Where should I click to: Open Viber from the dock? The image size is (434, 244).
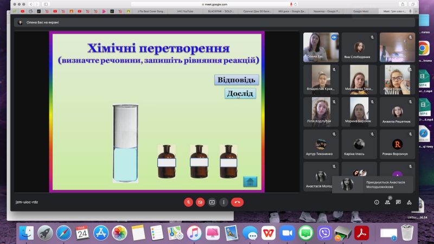(x=324, y=233)
